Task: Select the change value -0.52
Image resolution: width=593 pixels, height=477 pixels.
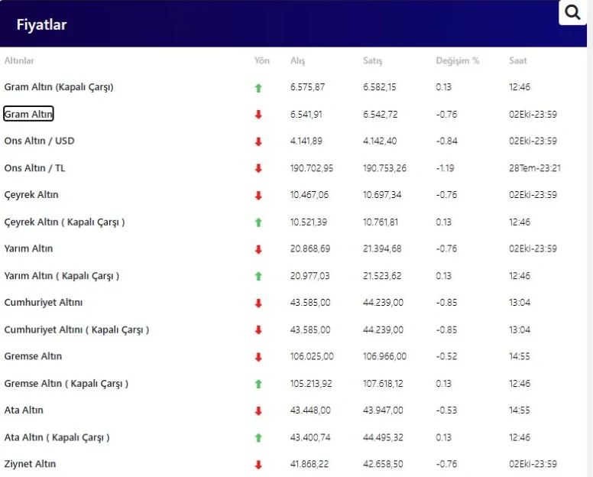Action: coord(446,356)
